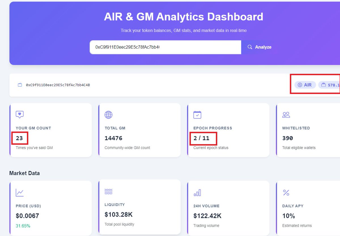The width and height of the screenshot is (340, 236).
Task: Click the line chart icon above Price
Action: [x=20, y=193]
